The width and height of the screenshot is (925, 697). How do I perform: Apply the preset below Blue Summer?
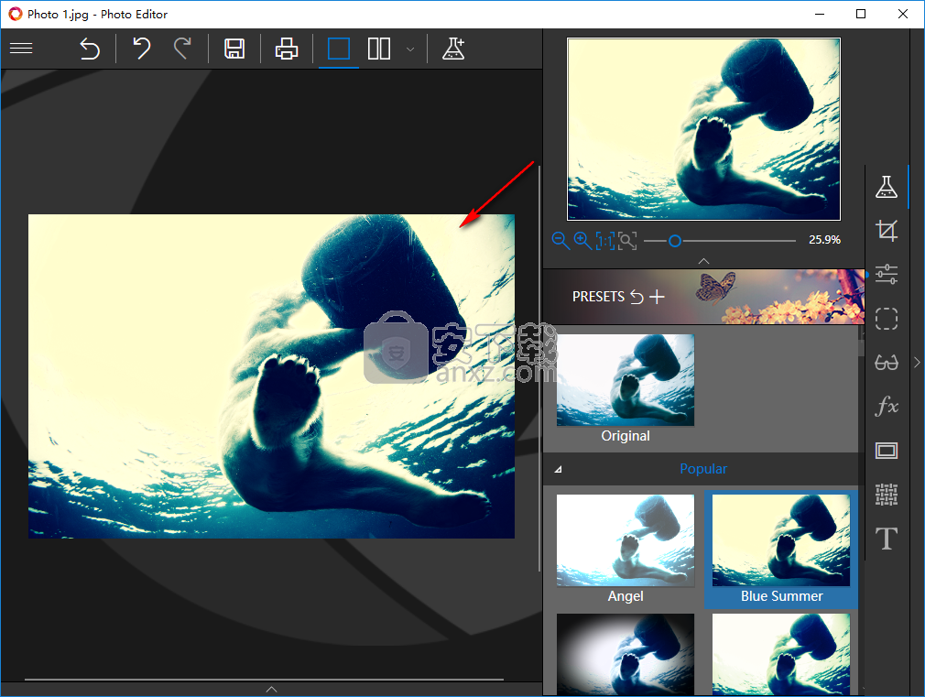tap(781, 654)
